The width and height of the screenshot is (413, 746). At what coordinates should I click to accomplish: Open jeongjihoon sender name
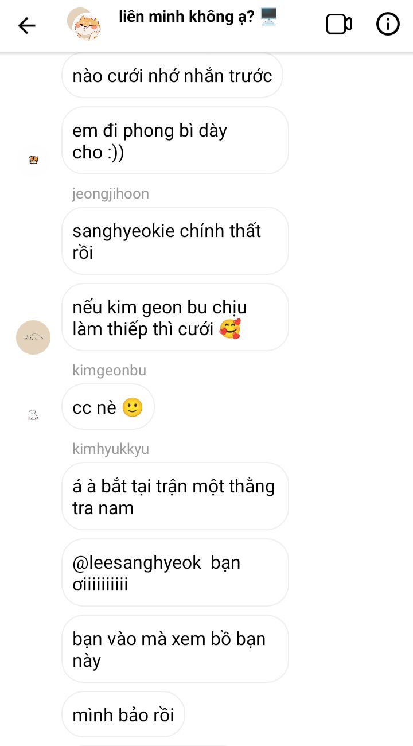click(111, 193)
